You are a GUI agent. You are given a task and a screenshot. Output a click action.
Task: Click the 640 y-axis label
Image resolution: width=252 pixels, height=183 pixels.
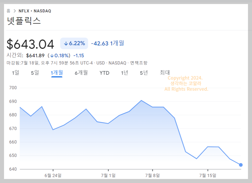click(13, 169)
